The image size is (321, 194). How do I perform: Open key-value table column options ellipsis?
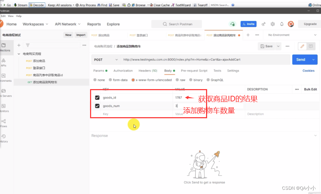(297, 89)
